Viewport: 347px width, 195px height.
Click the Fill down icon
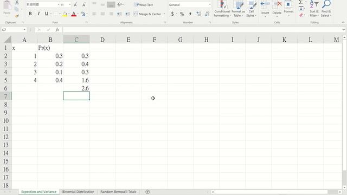[301, 9]
